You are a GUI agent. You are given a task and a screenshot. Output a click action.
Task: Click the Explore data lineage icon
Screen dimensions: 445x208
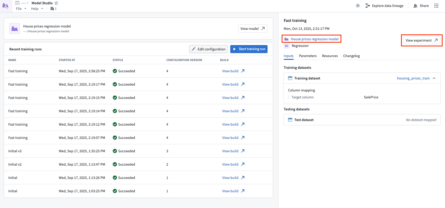pyautogui.click(x=368, y=6)
